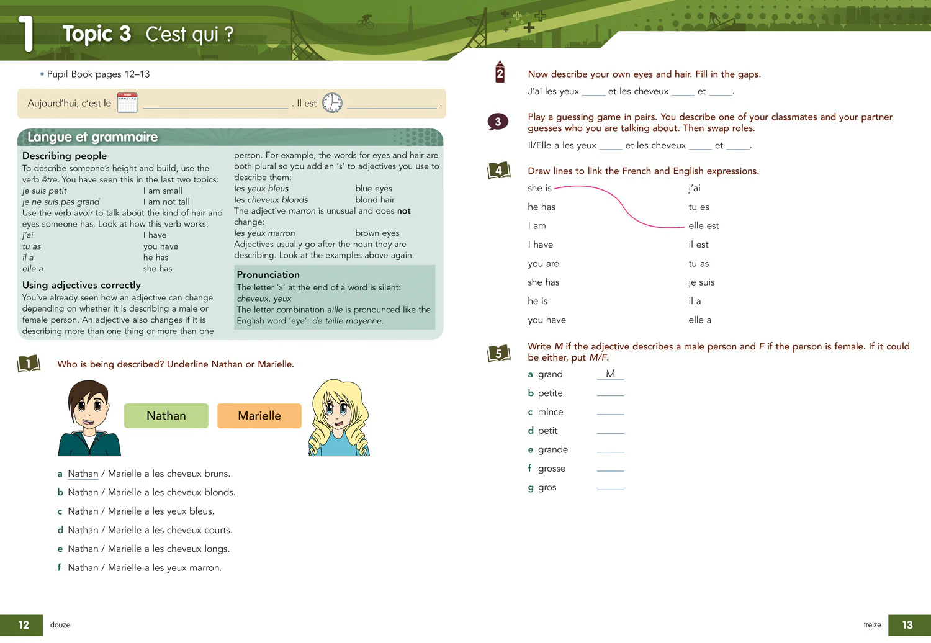Click the date blank after Aujourd'hui
This screenshot has width=931, height=643.
(x=215, y=104)
